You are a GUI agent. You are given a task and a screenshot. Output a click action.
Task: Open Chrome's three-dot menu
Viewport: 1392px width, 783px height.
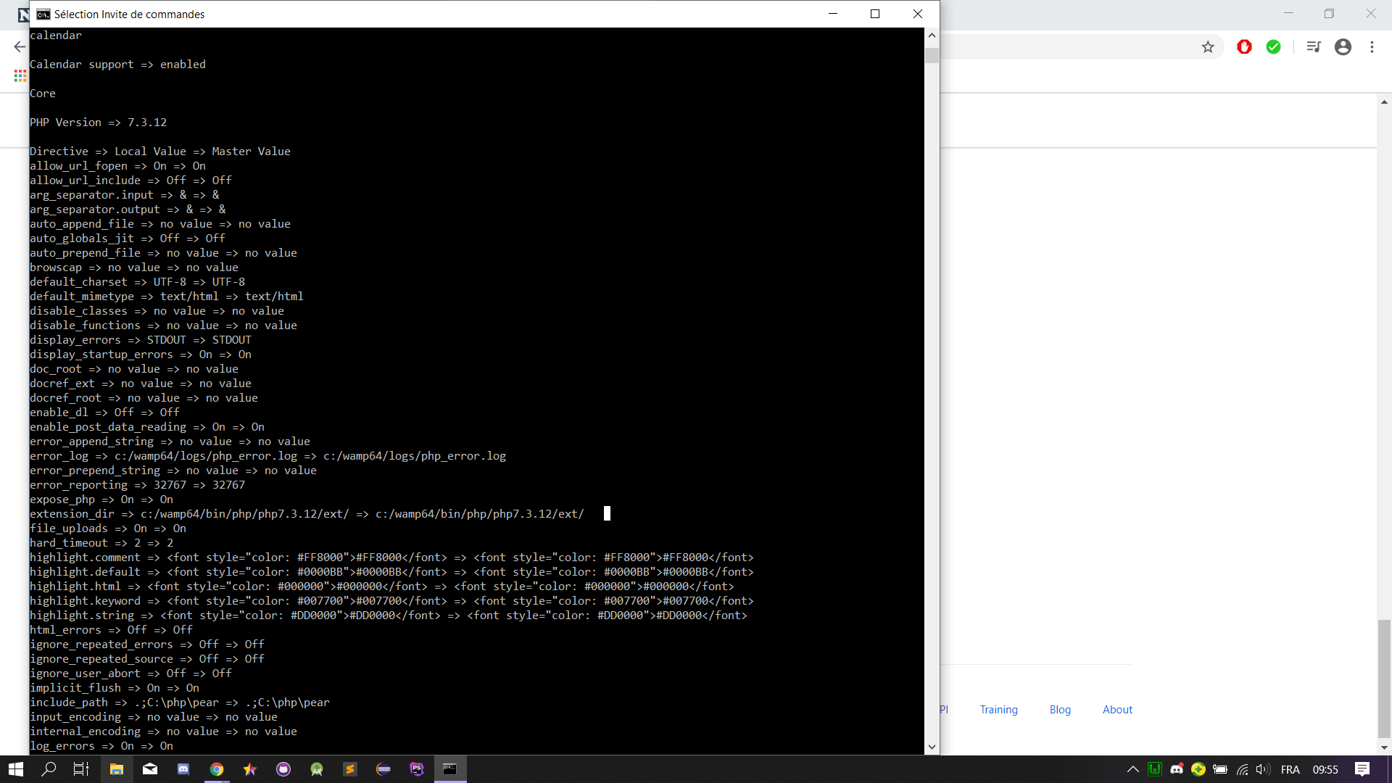tap(1372, 46)
